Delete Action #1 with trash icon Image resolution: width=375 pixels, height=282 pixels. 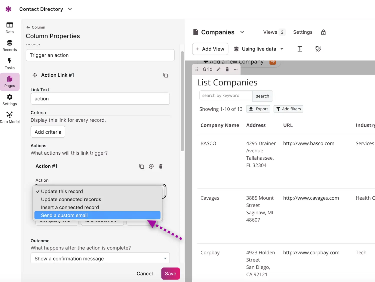[x=161, y=166]
